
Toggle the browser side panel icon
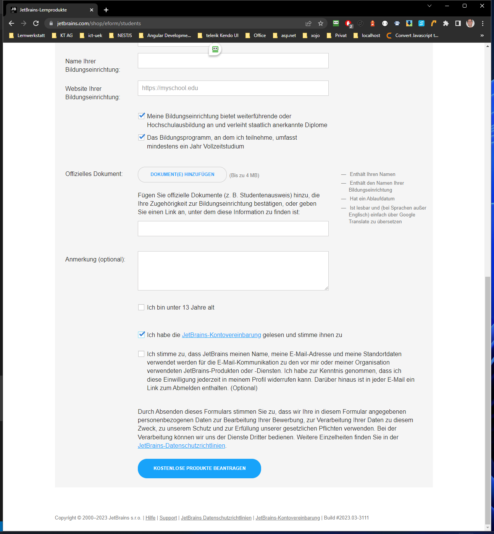point(458,23)
